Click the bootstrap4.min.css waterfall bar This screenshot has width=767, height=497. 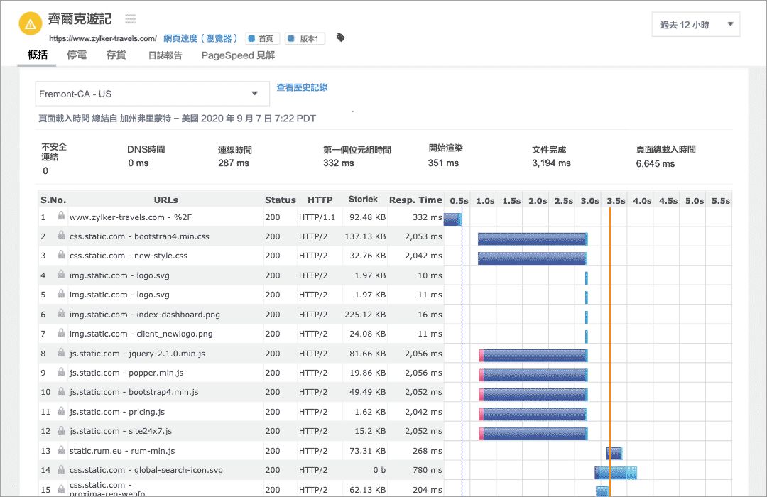pyautogui.click(x=533, y=239)
